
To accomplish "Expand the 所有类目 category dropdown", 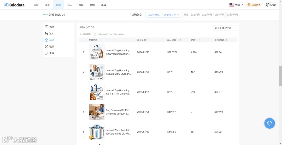I will 138,15.
